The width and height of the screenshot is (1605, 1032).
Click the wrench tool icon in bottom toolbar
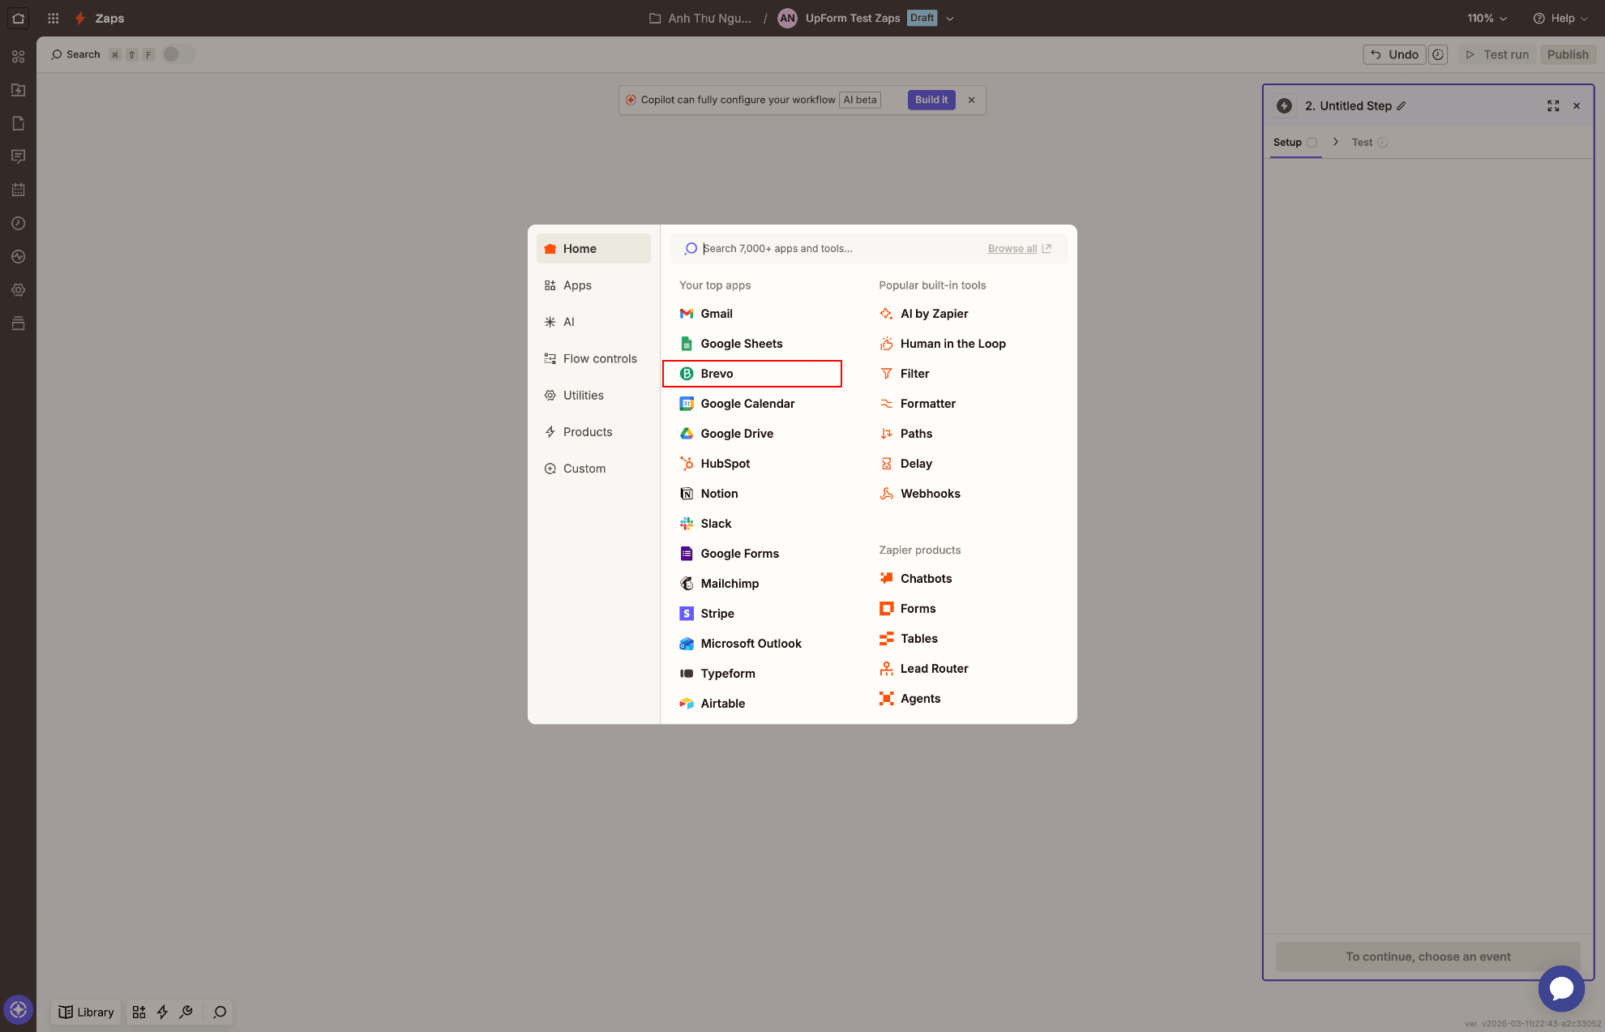[x=186, y=1012]
